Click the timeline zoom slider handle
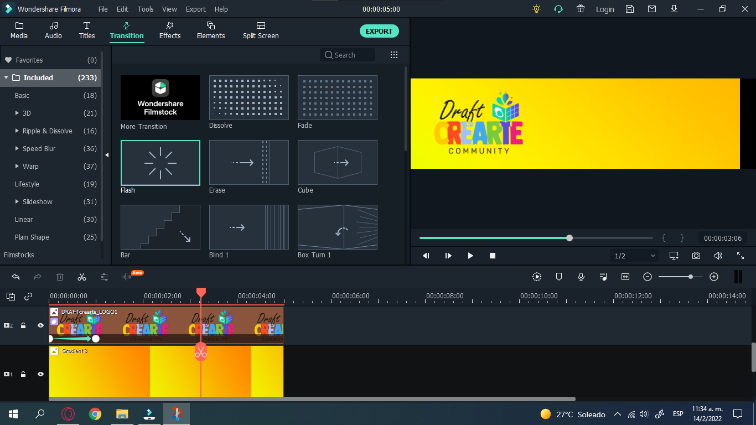 691,277
